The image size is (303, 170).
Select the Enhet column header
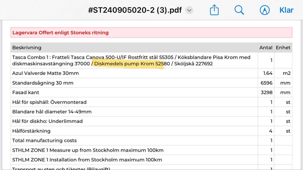click(x=283, y=48)
